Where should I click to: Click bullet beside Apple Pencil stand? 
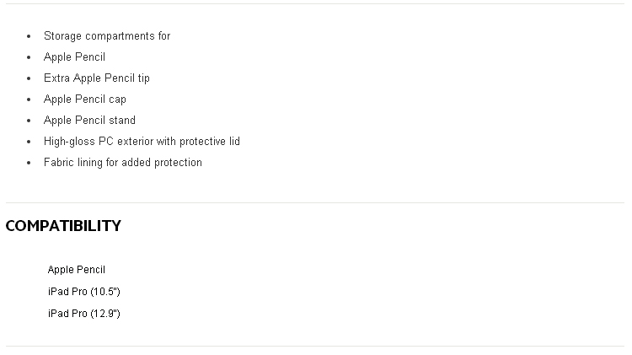(29, 121)
